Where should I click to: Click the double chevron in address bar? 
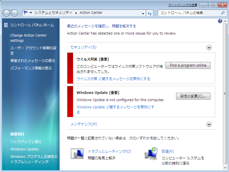tap(31, 13)
